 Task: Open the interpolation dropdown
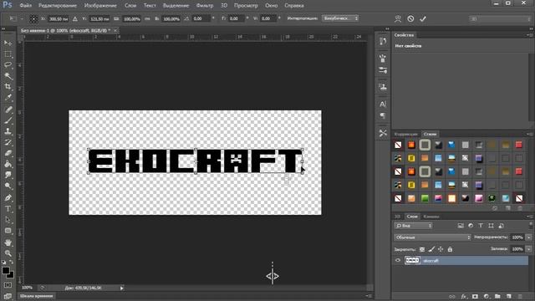pos(340,18)
